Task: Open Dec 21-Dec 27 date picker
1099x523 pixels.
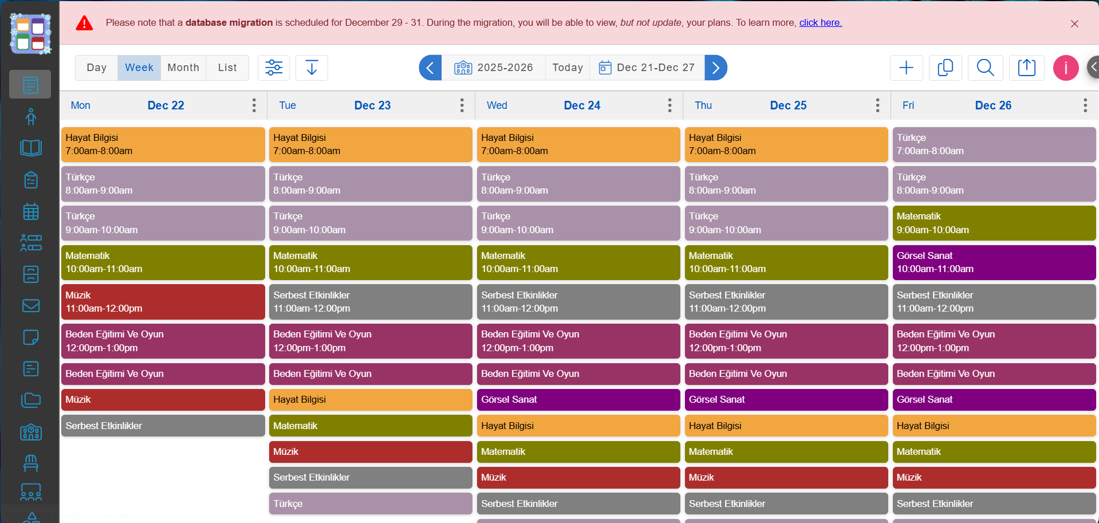Action: coord(647,68)
